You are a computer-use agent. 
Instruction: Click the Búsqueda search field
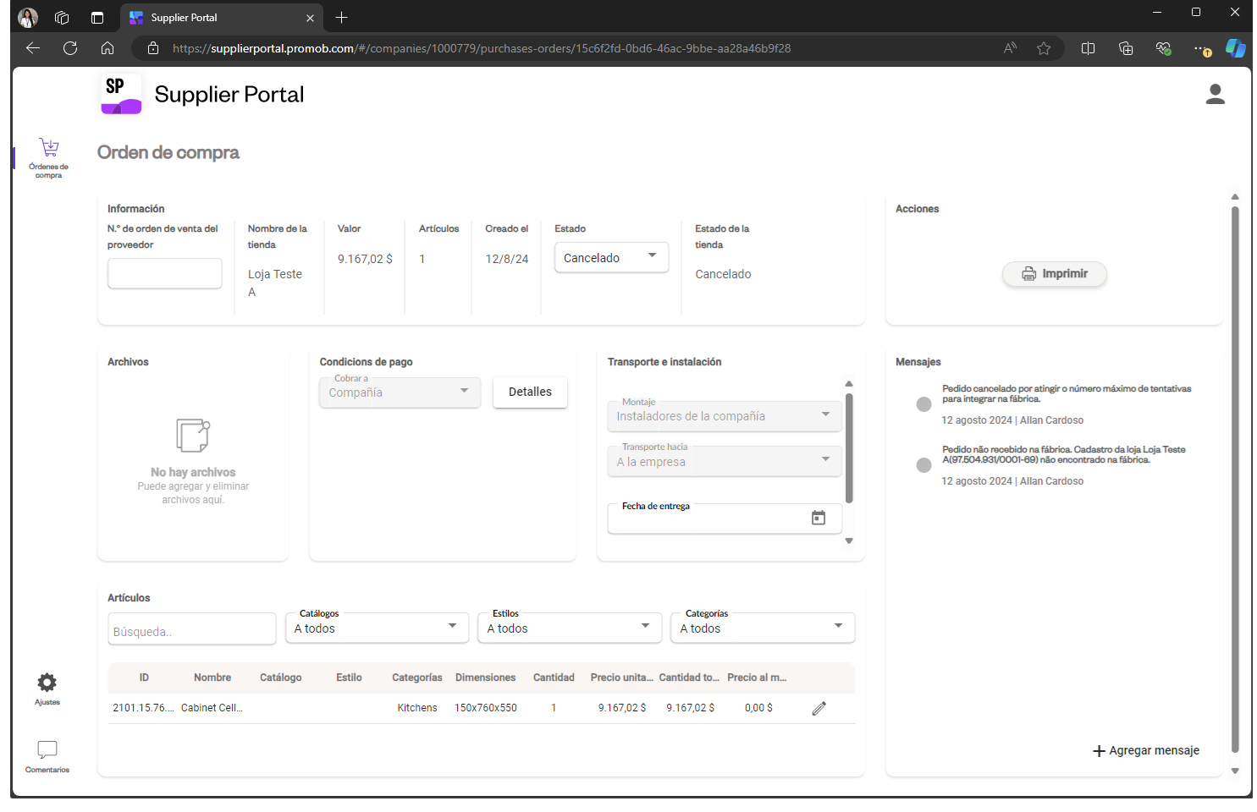(x=192, y=631)
